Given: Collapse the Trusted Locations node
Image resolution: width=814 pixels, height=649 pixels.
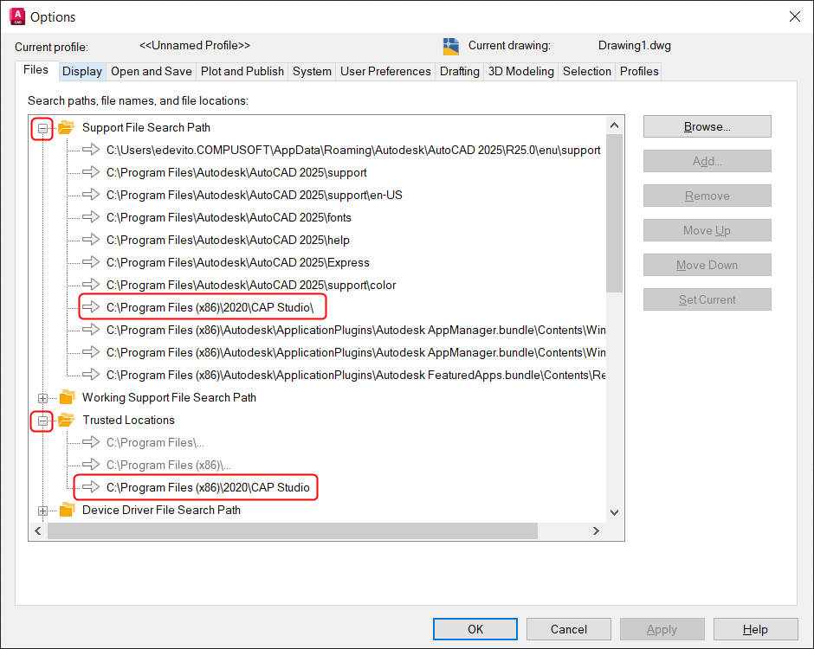Looking at the screenshot, I should (42, 421).
